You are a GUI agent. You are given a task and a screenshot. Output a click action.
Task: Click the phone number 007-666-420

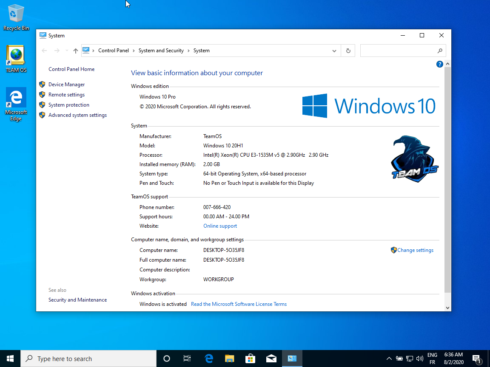pos(217,207)
